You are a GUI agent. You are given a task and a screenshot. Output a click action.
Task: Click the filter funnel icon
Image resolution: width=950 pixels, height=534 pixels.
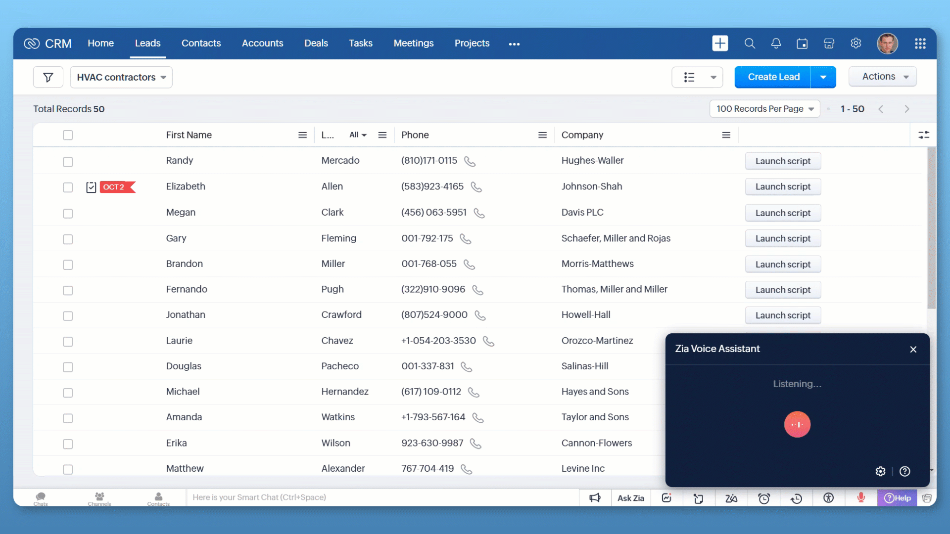click(x=48, y=77)
